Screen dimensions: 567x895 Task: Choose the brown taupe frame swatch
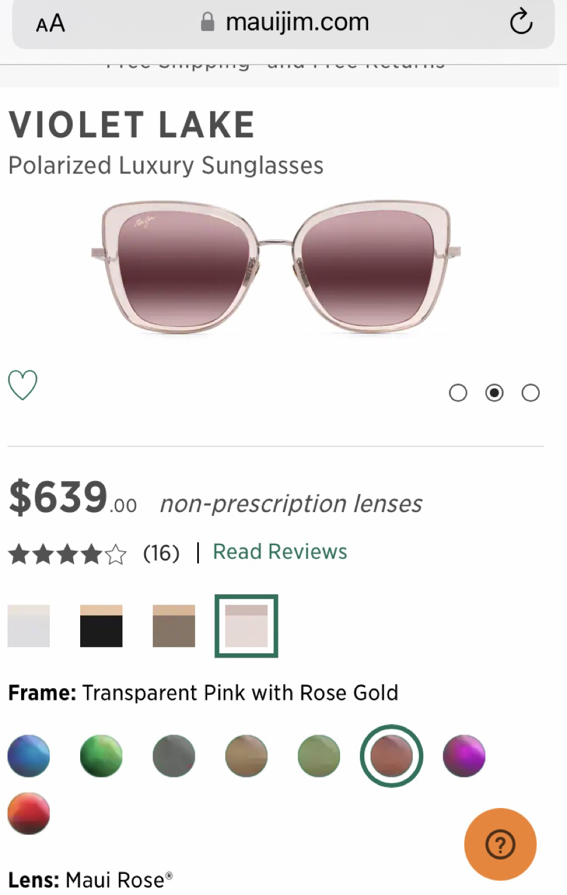(174, 626)
